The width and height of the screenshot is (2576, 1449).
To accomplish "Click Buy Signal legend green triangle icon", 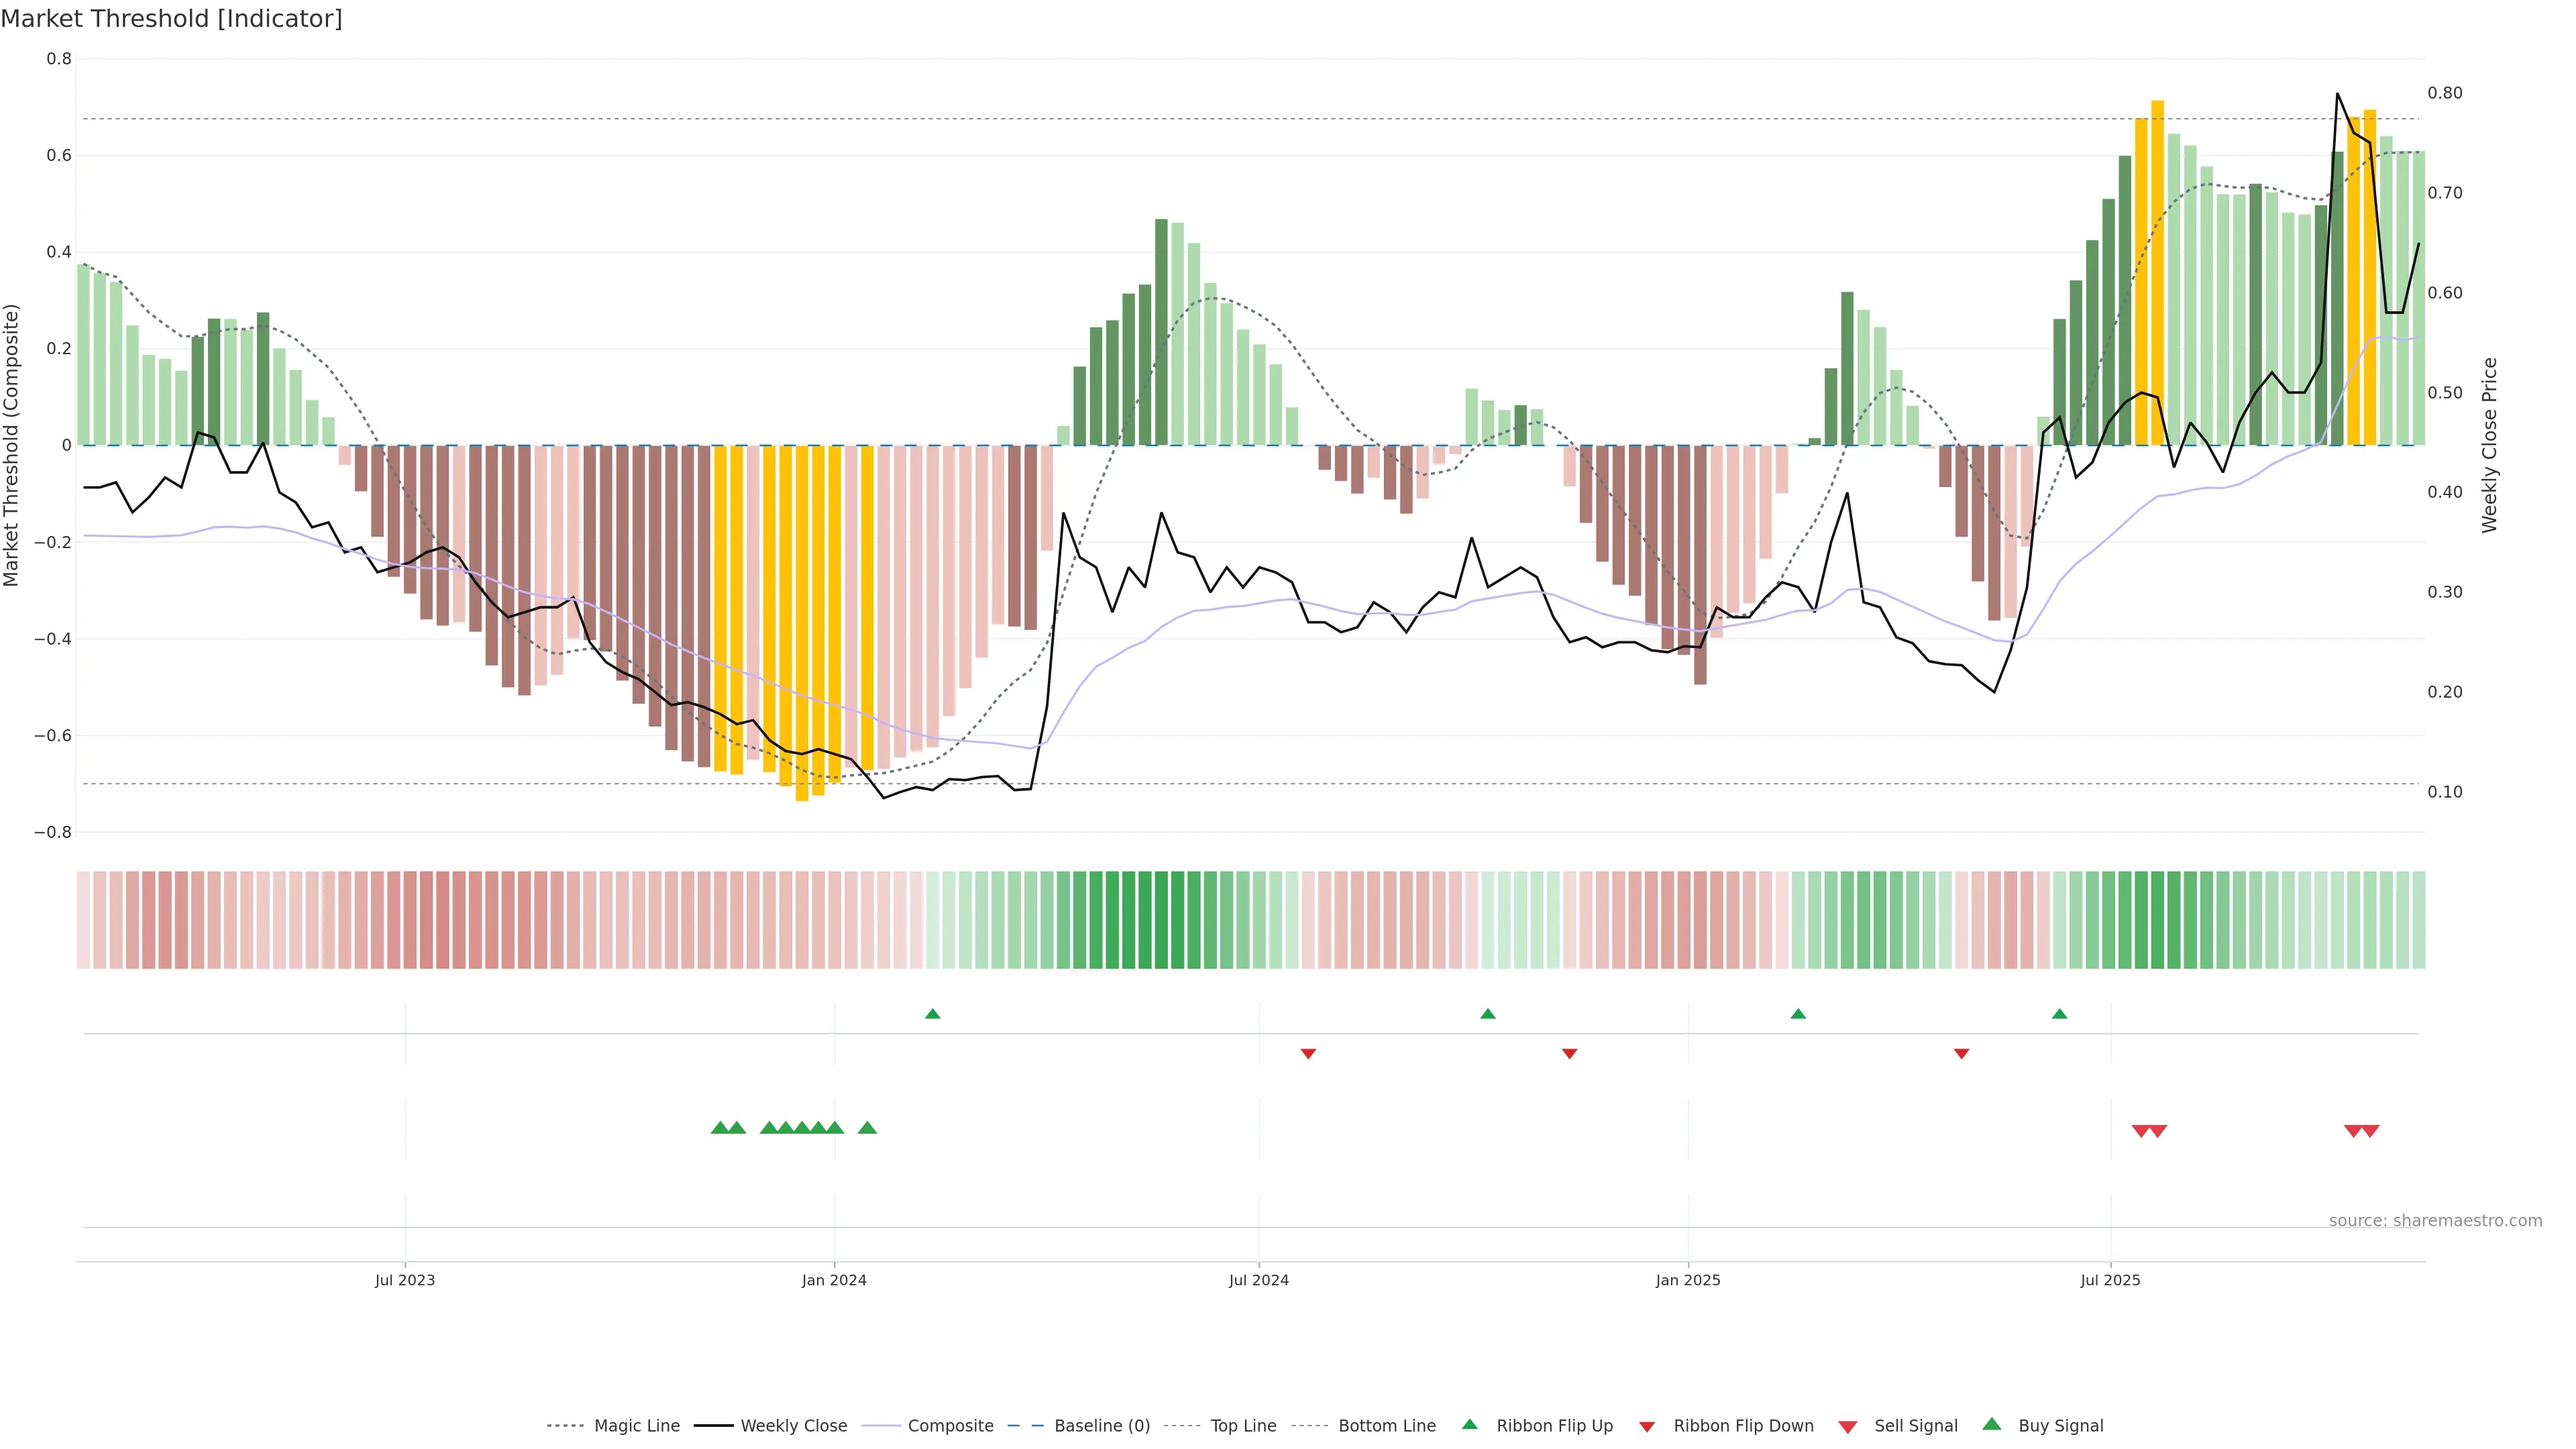I will pos(1992,1424).
